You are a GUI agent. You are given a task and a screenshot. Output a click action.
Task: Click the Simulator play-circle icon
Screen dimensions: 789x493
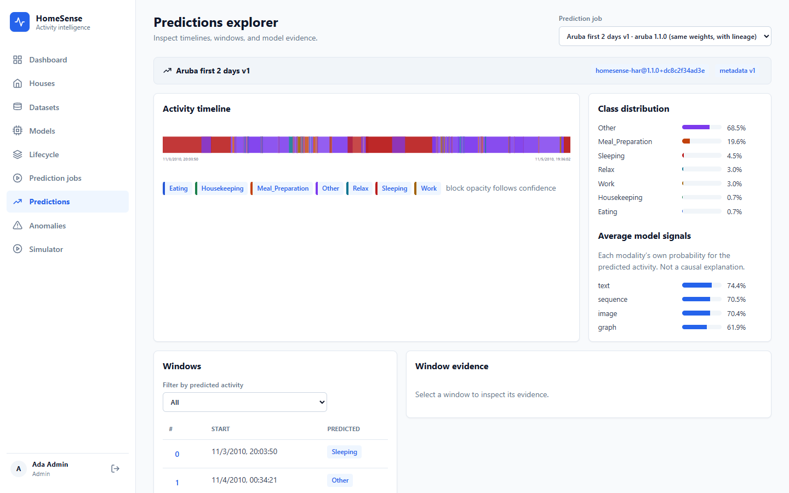18,249
